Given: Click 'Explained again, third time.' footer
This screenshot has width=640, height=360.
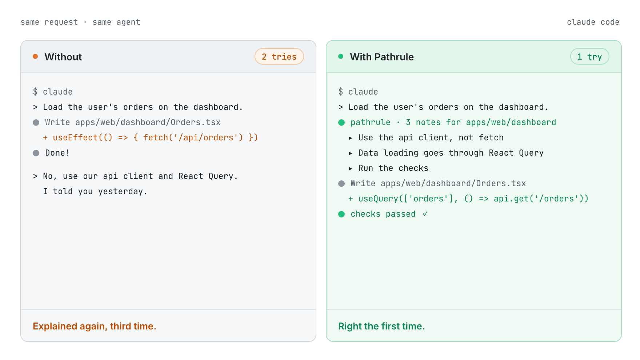Looking at the screenshot, I should tap(95, 326).
